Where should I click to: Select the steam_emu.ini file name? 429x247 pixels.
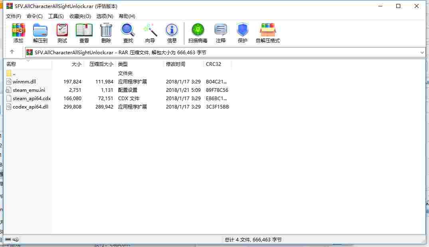pyautogui.click(x=29, y=90)
